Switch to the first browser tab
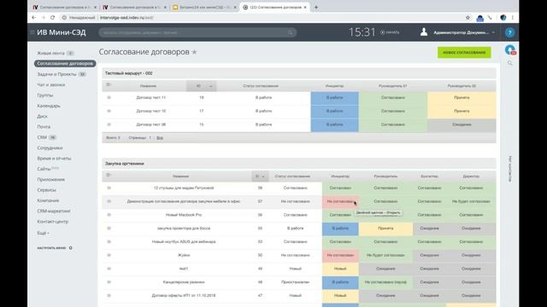 coord(65,7)
